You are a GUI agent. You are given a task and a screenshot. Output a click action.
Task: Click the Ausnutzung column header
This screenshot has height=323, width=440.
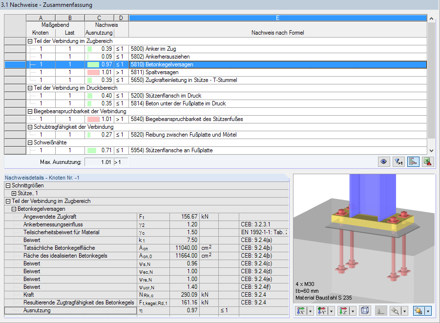99,33
